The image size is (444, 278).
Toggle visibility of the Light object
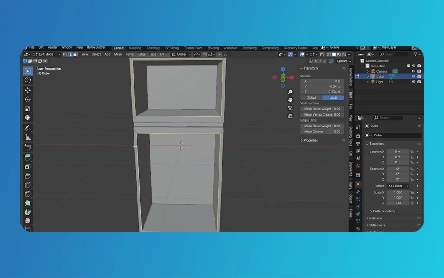pos(413,82)
